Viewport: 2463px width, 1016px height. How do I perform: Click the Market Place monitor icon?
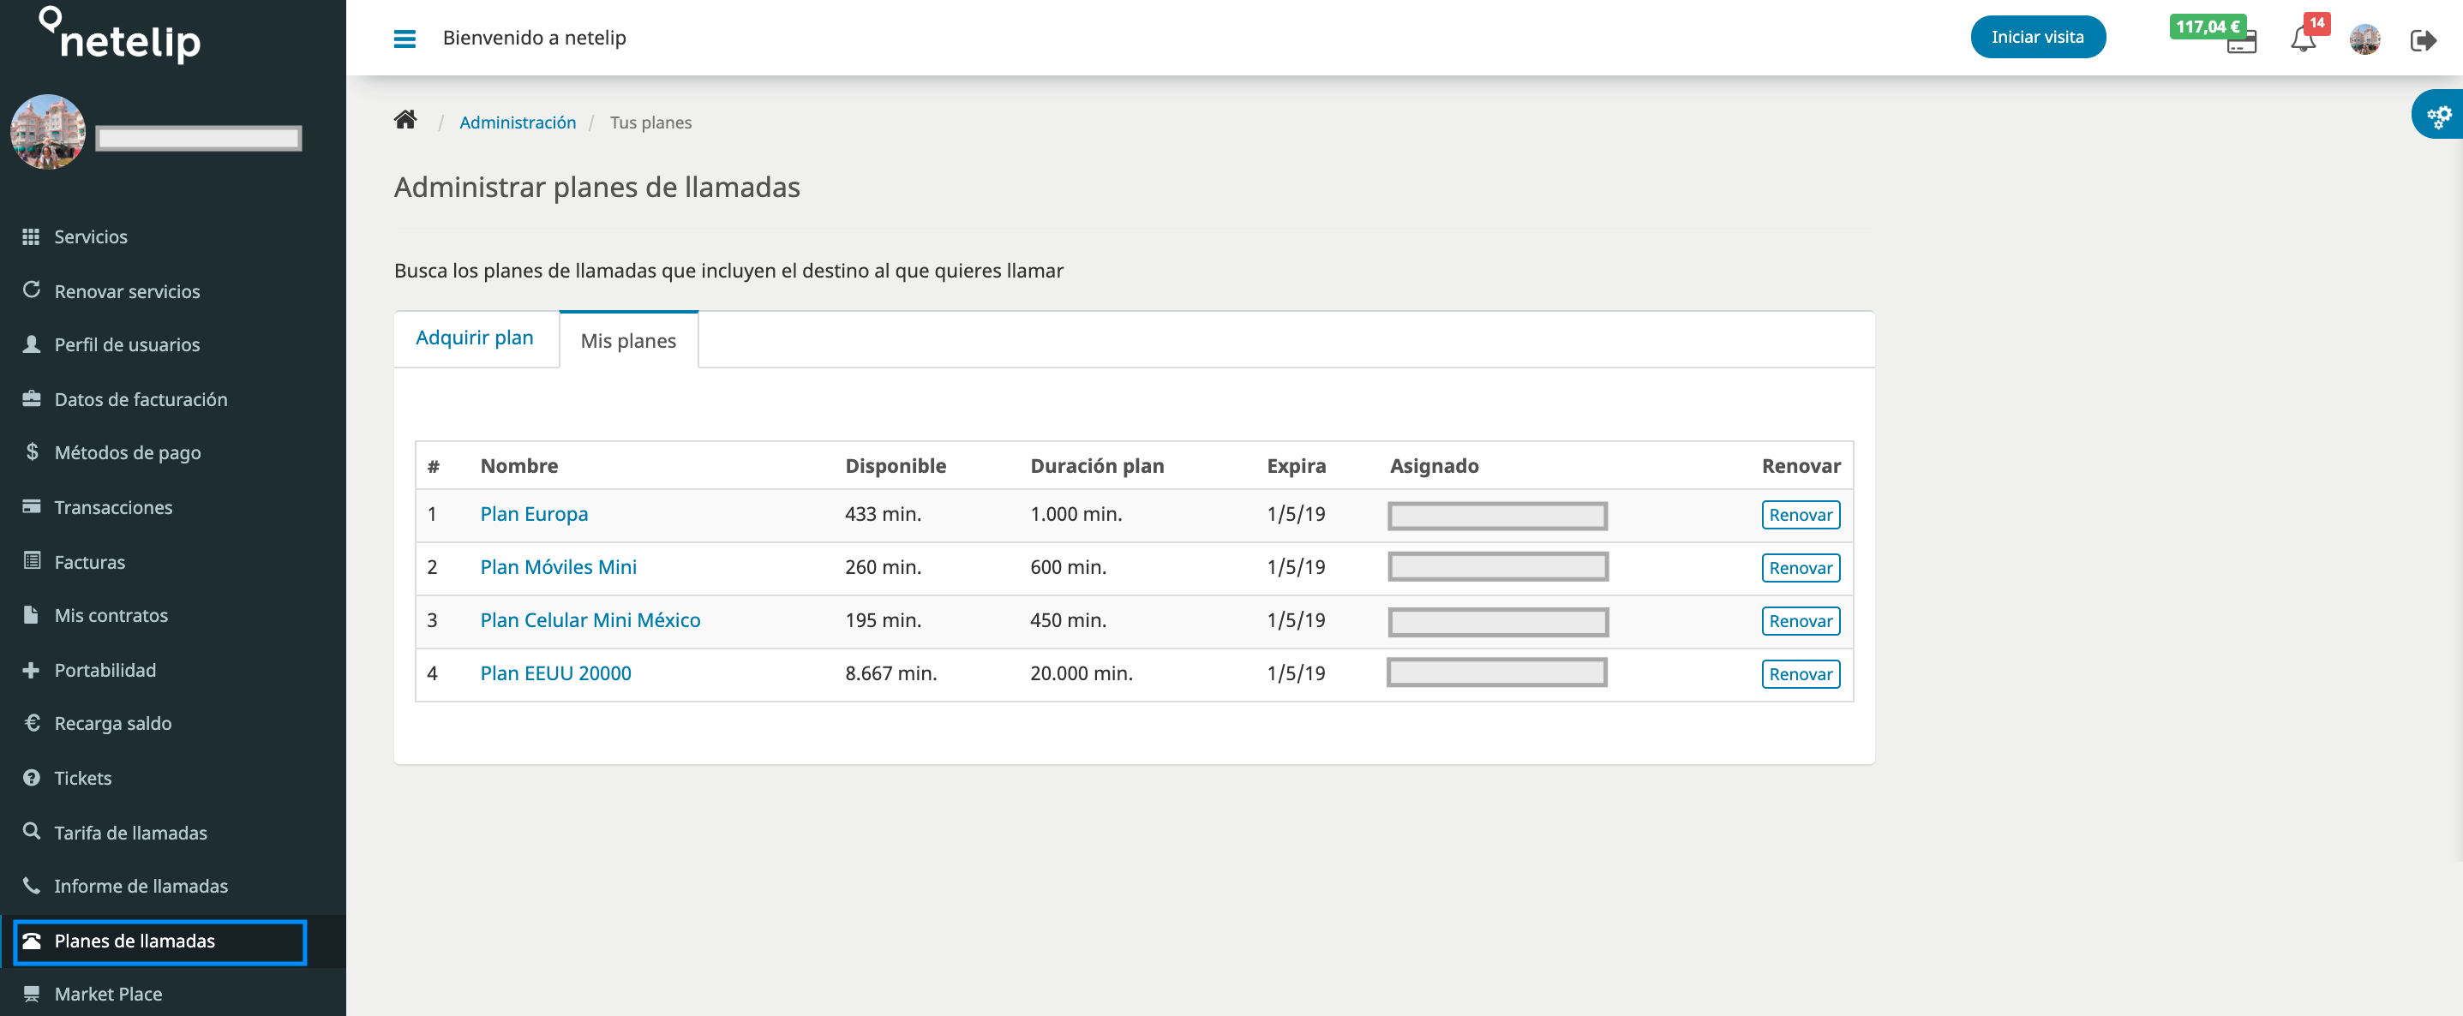coord(32,994)
